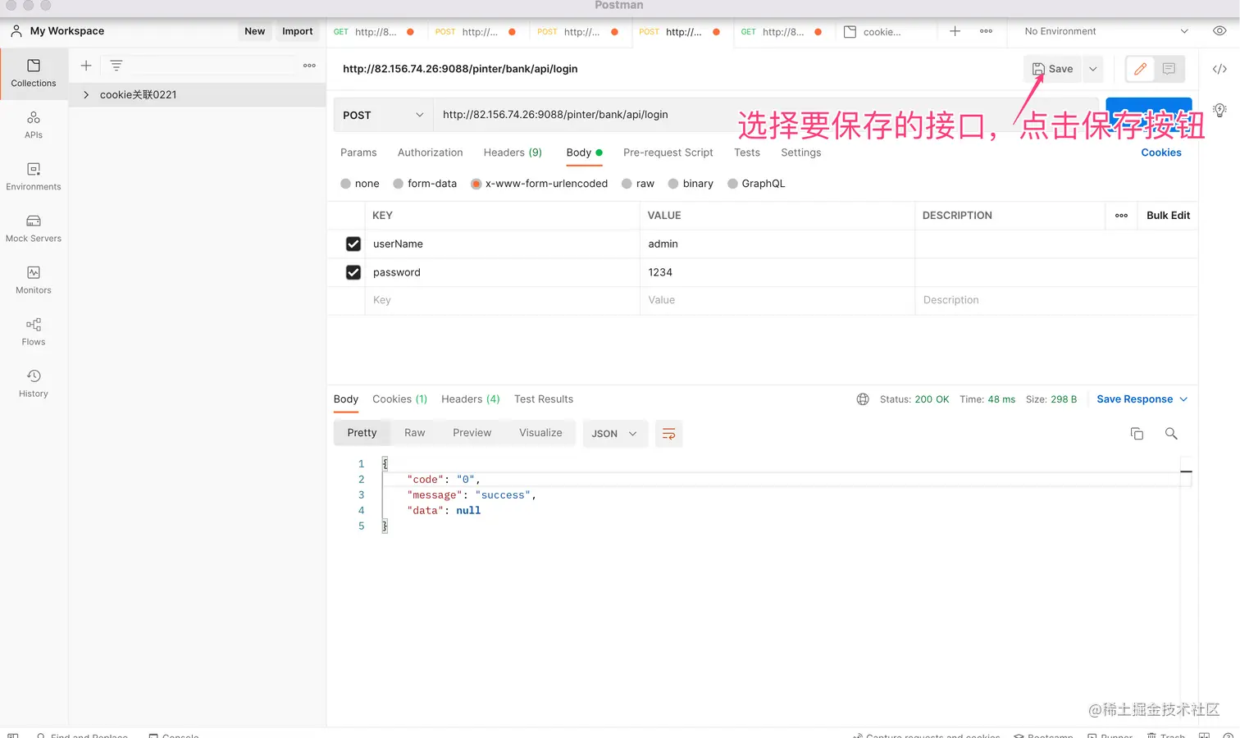
Task: Open the Save Response dropdown
Action: click(x=1142, y=399)
